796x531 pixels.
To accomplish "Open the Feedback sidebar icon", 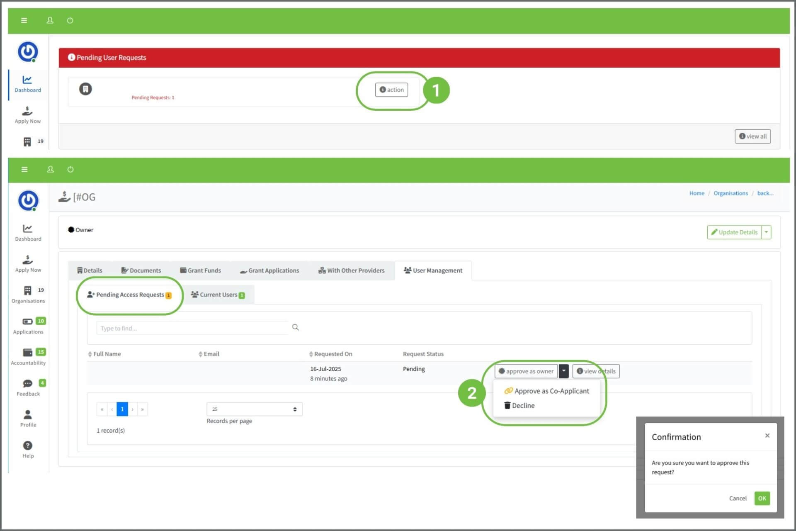I will pyautogui.click(x=27, y=383).
